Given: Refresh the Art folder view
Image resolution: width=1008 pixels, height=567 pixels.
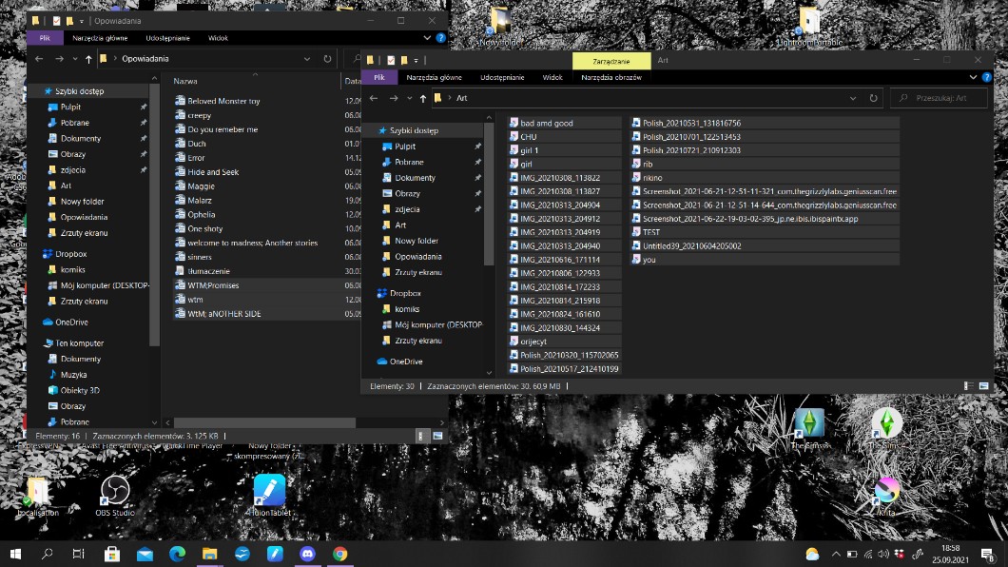Looking at the screenshot, I should pyautogui.click(x=874, y=98).
